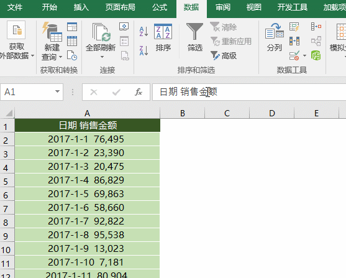The image size is (346, 278).
Task: Click cell containing 2017-1-7 92,822
Action: coord(88,221)
